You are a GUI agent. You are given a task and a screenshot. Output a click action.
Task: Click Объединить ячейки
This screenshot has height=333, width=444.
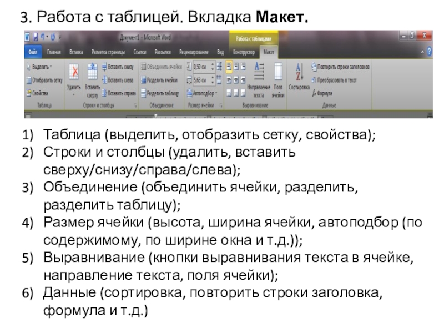tap(162, 67)
